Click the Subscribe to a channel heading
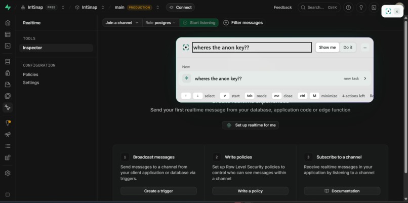The image size is (408, 203). (339, 157)
